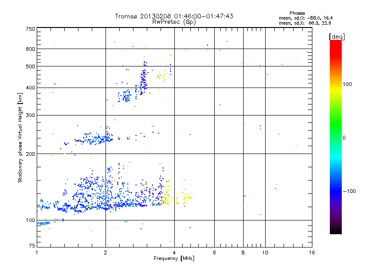Click x-axis tick label '2'
This screenshot has width=367, height=275.
[x=106, y=253]
